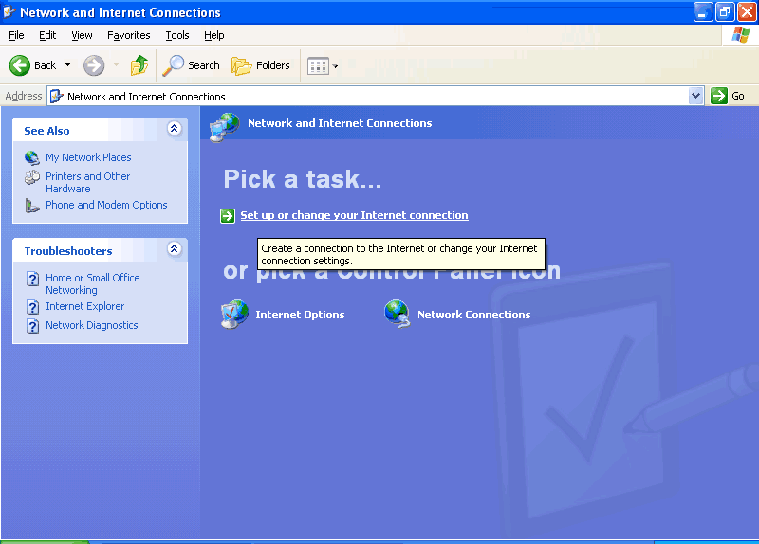Click the Network and Internet Connections header icon
Screen dimensions: 759x544
[x=224, y=127]
